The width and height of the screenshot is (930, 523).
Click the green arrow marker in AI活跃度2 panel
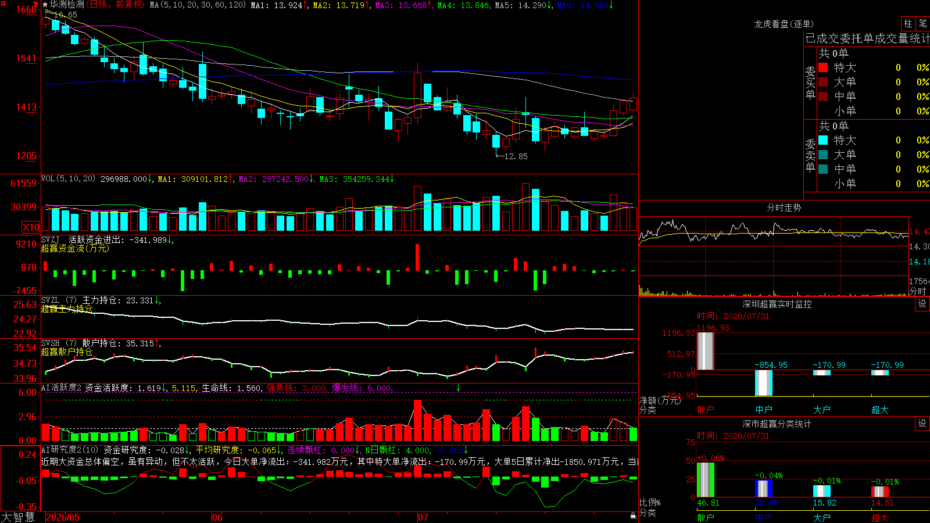[459, 388]
